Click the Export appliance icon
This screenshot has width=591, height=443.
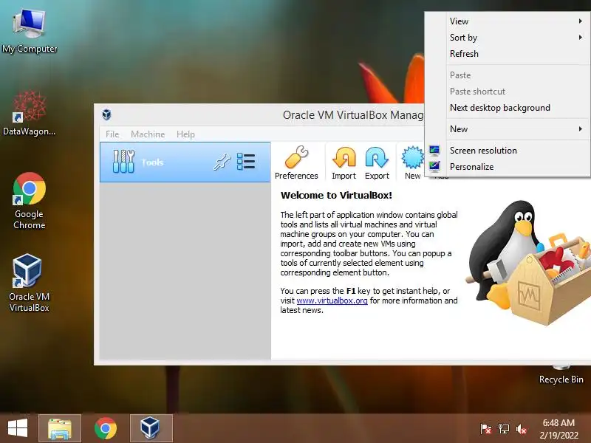(x=377, y=162)
